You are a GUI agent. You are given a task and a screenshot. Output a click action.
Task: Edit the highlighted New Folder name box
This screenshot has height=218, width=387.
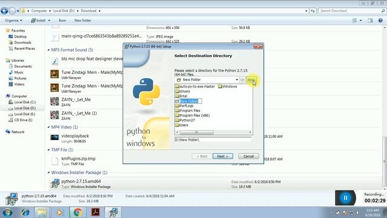click(x=190, y=101)
